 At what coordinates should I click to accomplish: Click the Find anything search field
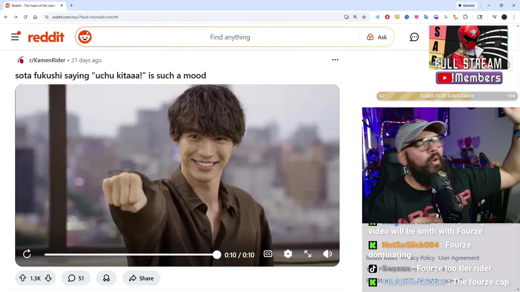pos(230,37)
